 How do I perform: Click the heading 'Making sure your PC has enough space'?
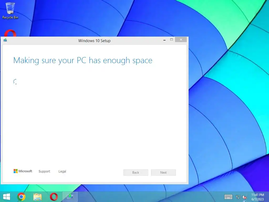83,61
